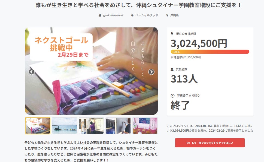
Task: Open the ソーシャルグッド category link
Action: [147, 15]
